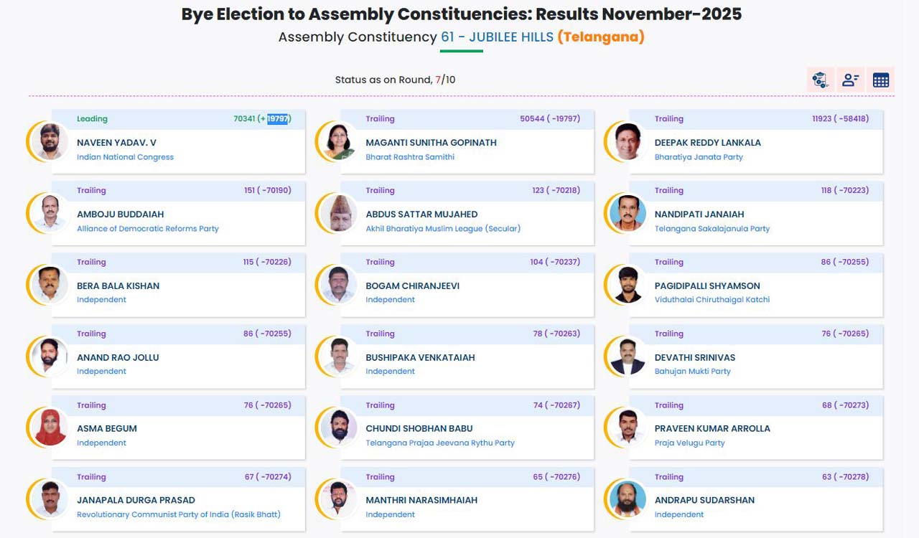Viewport: 919px width, 538px height.
Task: Open Naveen Yadav V's result card
Action: (x=178, y=142)
